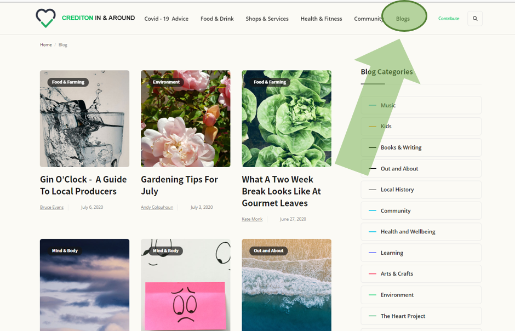The image size is (515, 331).
Task: Open the pink flowers gardening thumbnail
Action: tap(186, 118)
